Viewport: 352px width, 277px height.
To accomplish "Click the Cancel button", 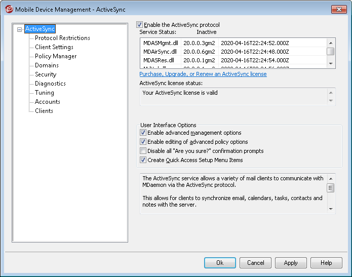I will (255, 263).
